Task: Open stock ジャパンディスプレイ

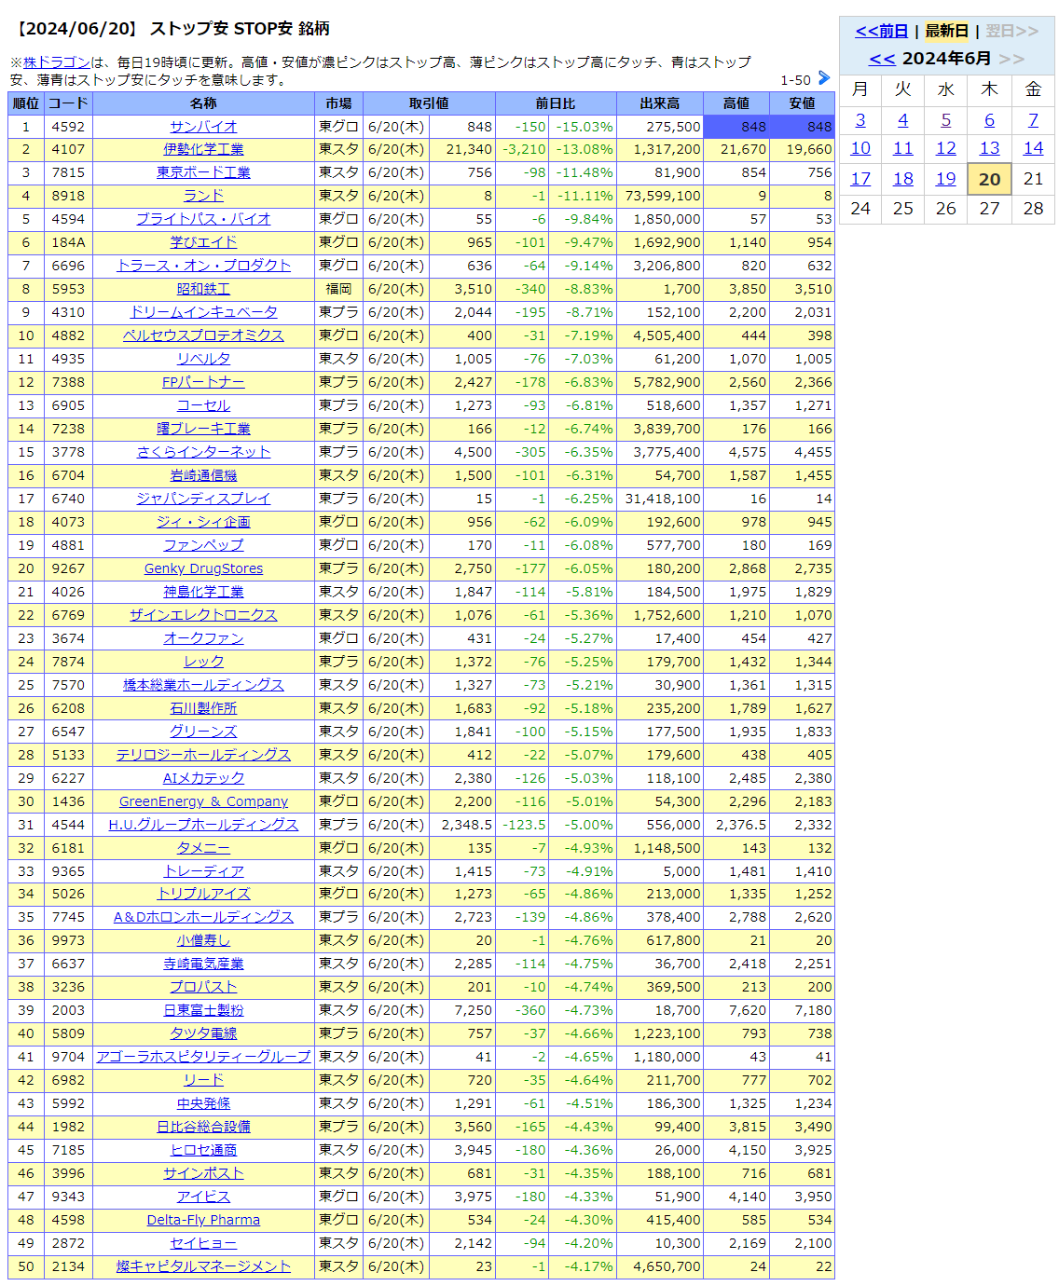Action: coord(203,499)
